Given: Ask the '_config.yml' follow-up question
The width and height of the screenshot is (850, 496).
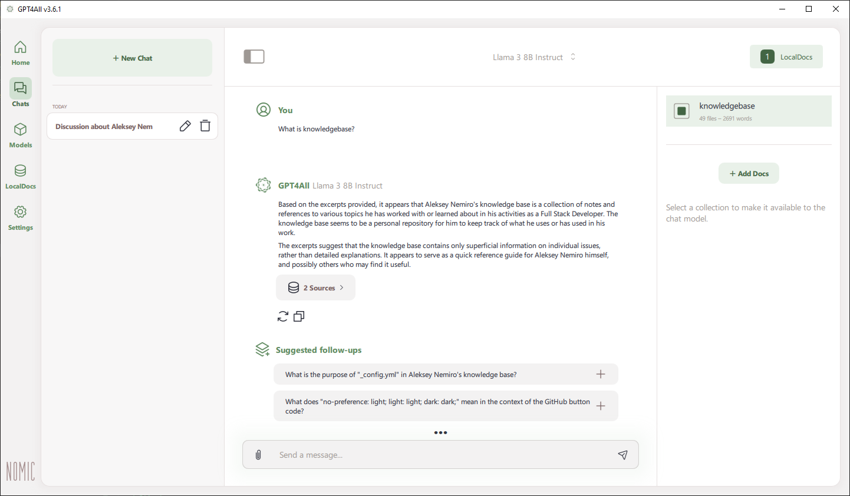Looking at the screenshot, I should 446,374.
